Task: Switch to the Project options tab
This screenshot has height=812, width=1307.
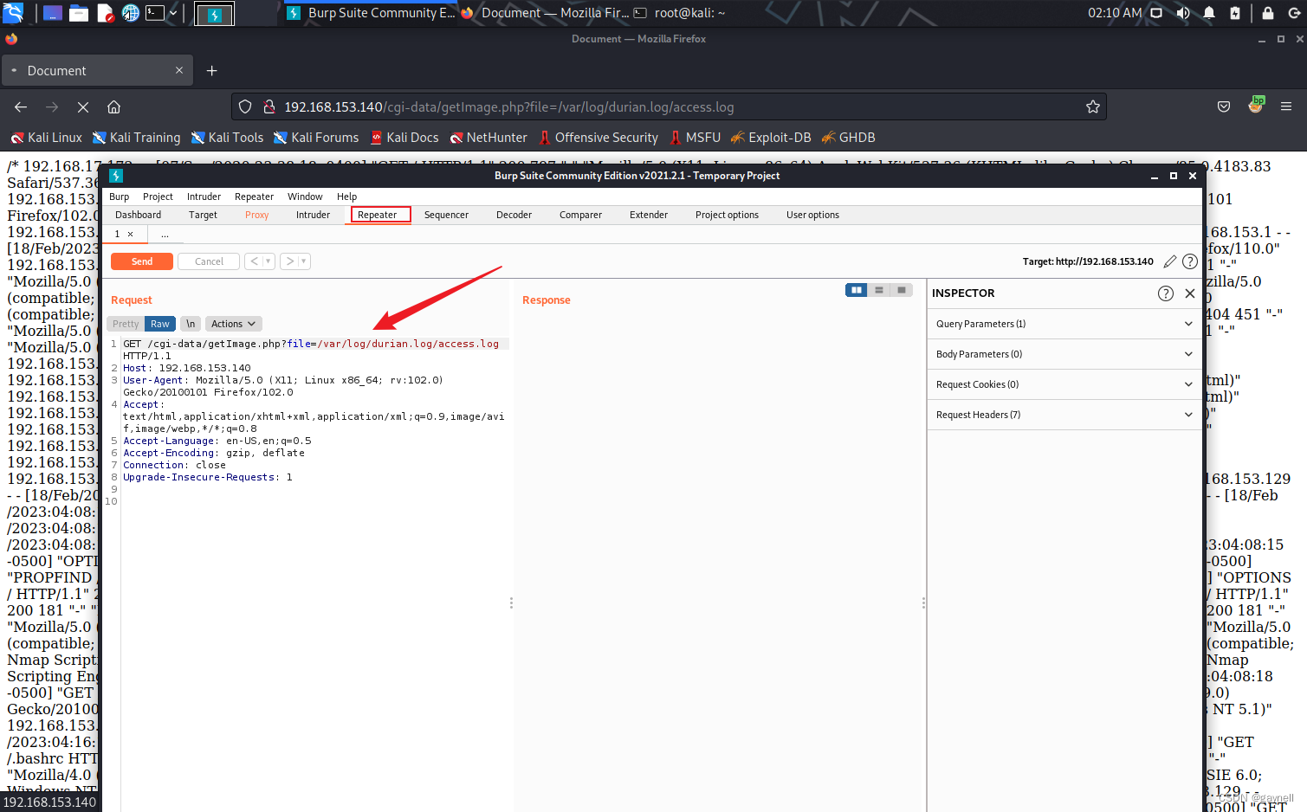Action: pyautogui.click(x=727, y=215)
